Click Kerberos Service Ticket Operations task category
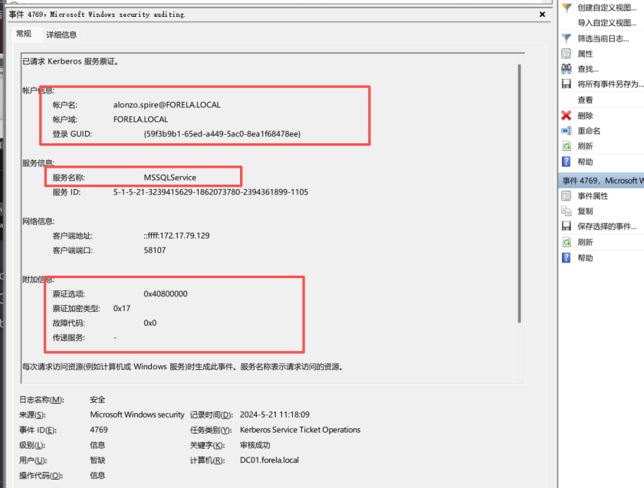The height and width of the screenshot is (488, 644). click(x=301, y=430)
